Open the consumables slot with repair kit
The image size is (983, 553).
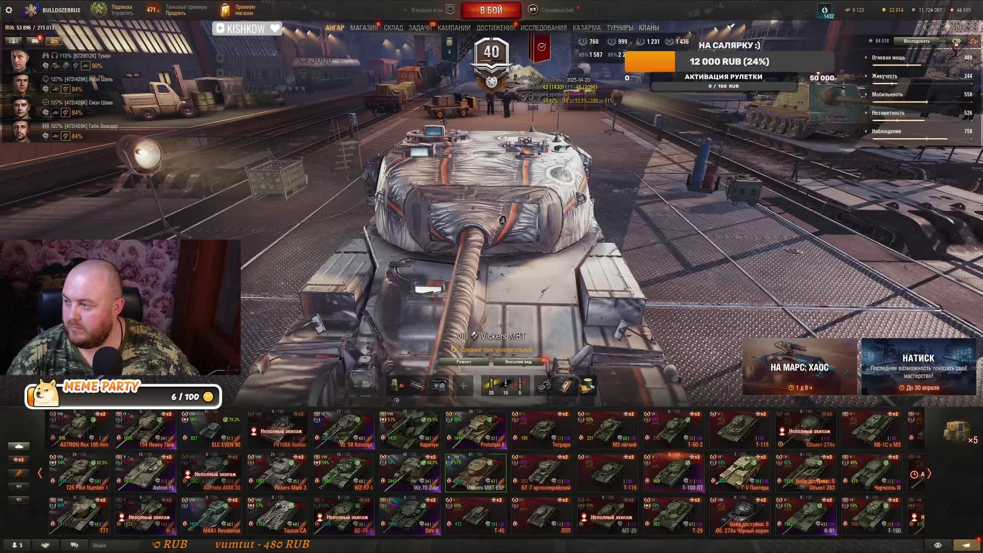pyautogui.click(x=543, y=385)
